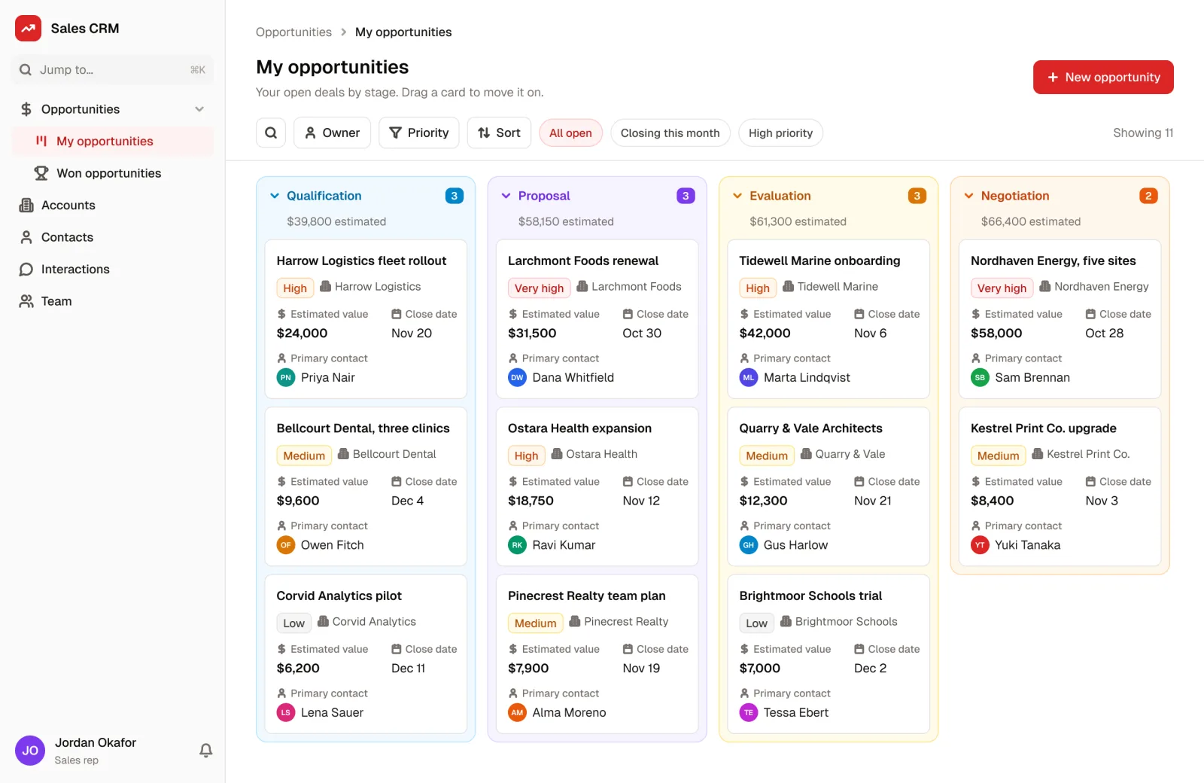Click building icon next to Nordhaven Energy
This screenshot has height=783, width=1204.
point(1045,286)
